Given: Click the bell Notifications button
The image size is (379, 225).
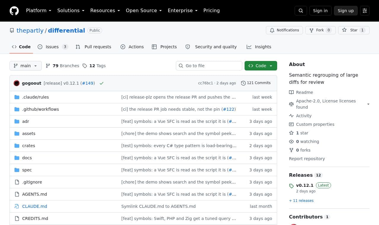Looking at the screenshot, I should tap(284, 30).
